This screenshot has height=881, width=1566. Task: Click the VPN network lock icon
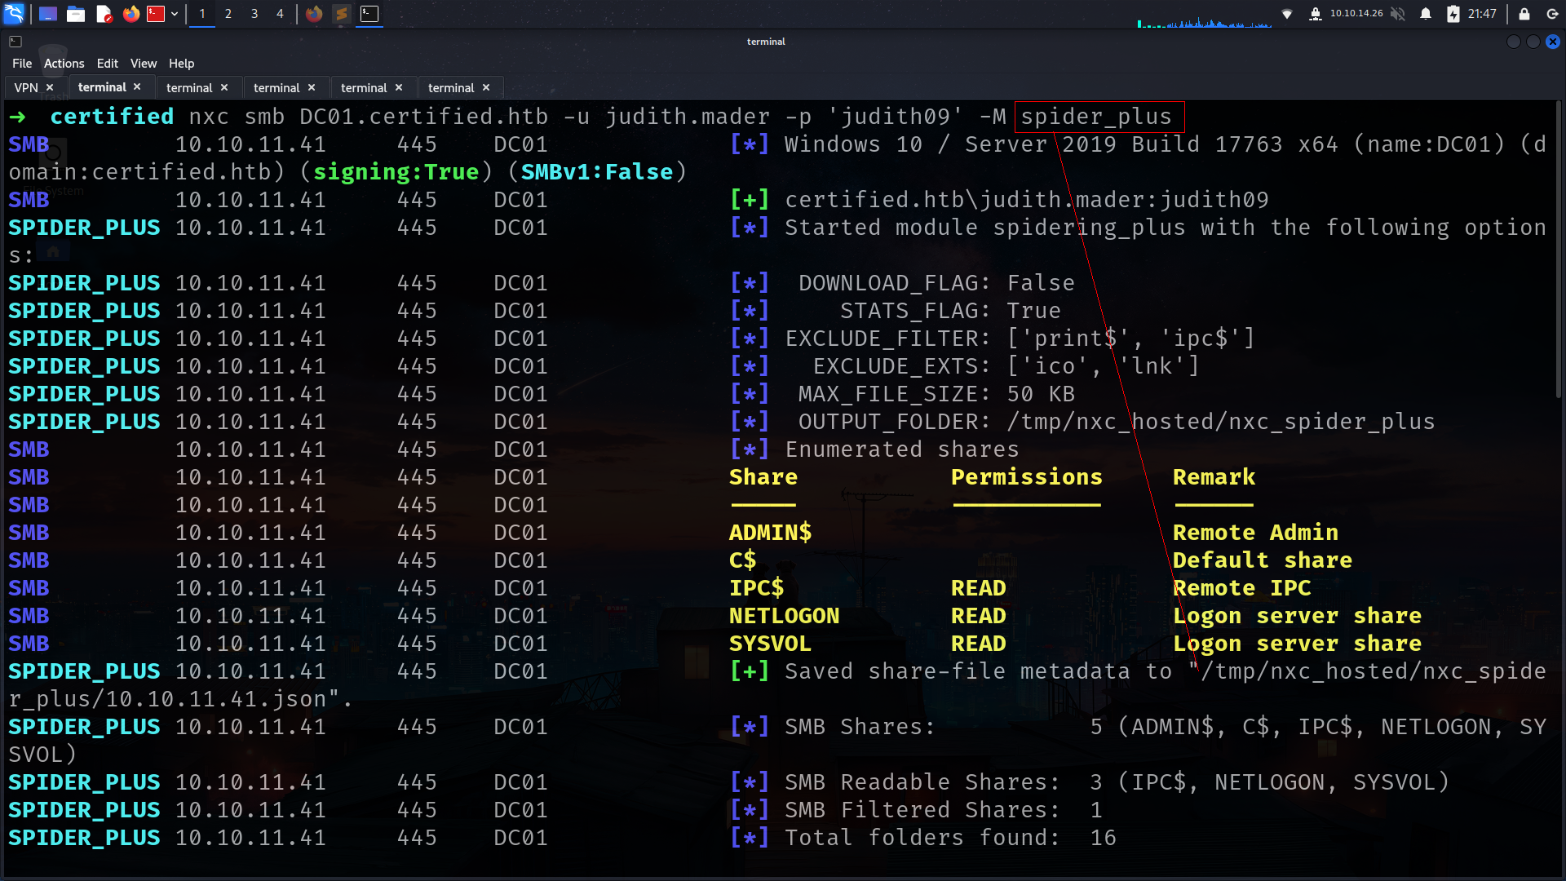point(1315,14)
